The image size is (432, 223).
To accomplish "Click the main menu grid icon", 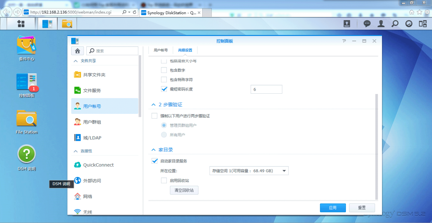I will click(21, 24).
